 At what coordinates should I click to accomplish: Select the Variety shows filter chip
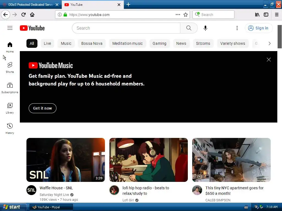click(232, 43)
